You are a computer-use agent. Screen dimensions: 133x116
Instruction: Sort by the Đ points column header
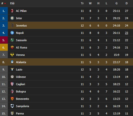click(x=126, y=3)
